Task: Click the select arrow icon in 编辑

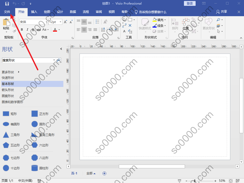Action: (218, 31)
